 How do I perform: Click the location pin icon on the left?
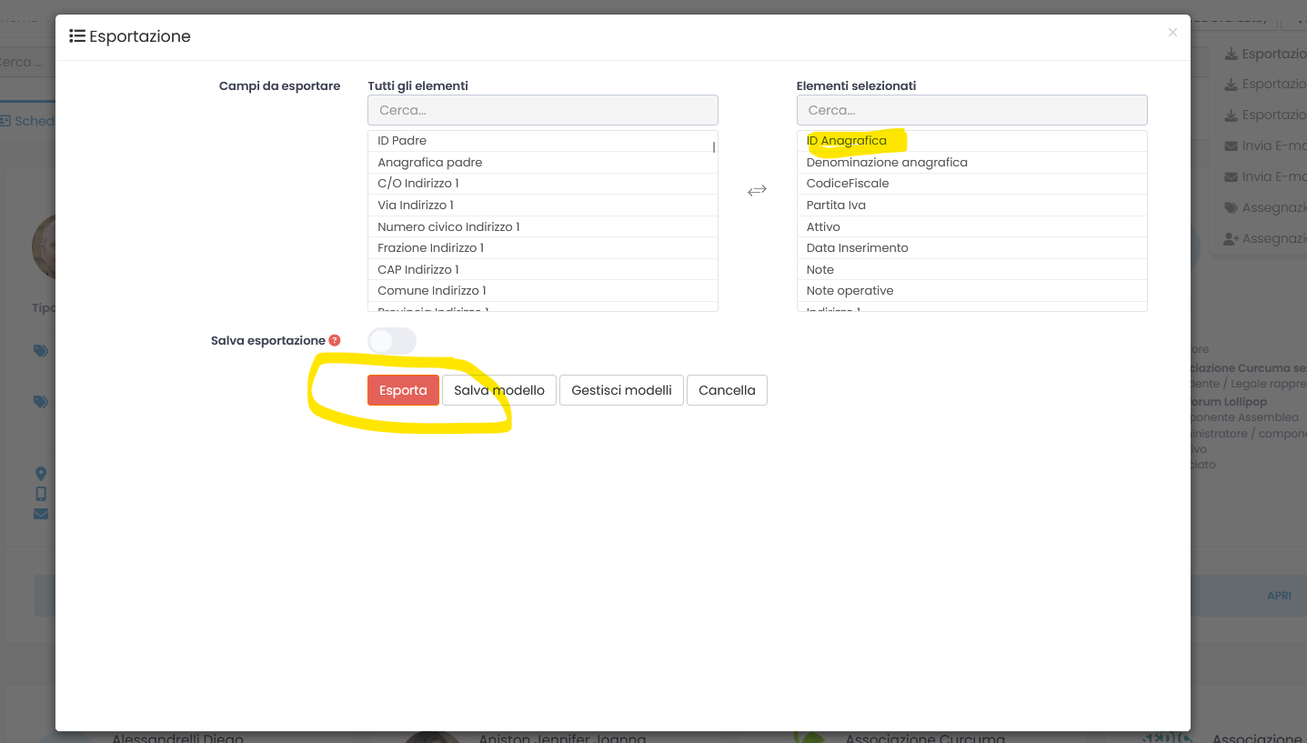pos(41,474)
